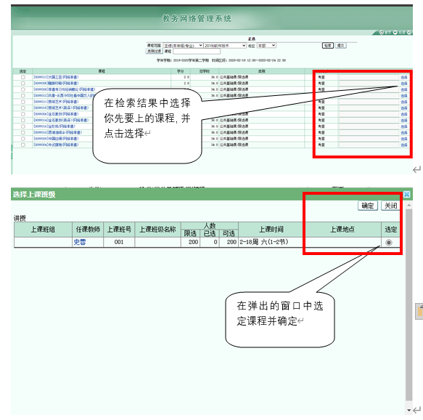Tick the checkbox for the last course row
The height and width of the screenshot is (420, 423).
23,145
